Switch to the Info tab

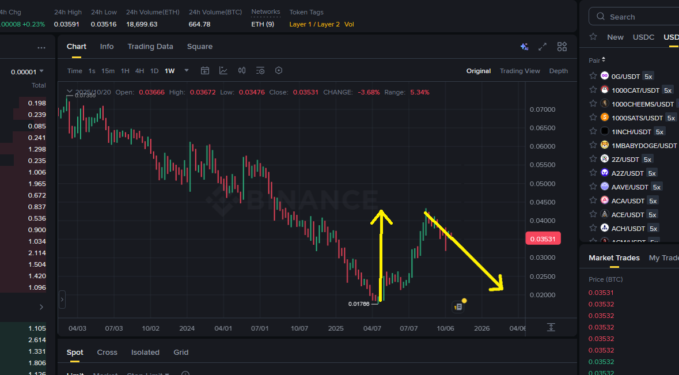pos(107,47)
